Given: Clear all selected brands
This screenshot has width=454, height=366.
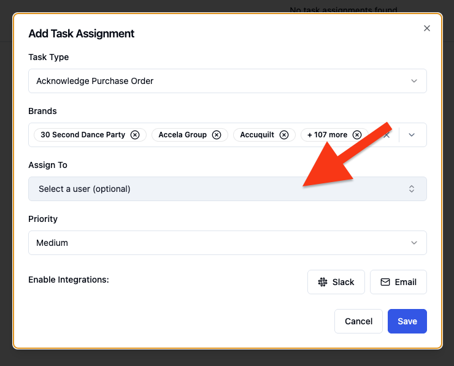Looking at the screenshot, I should (387, 135).
